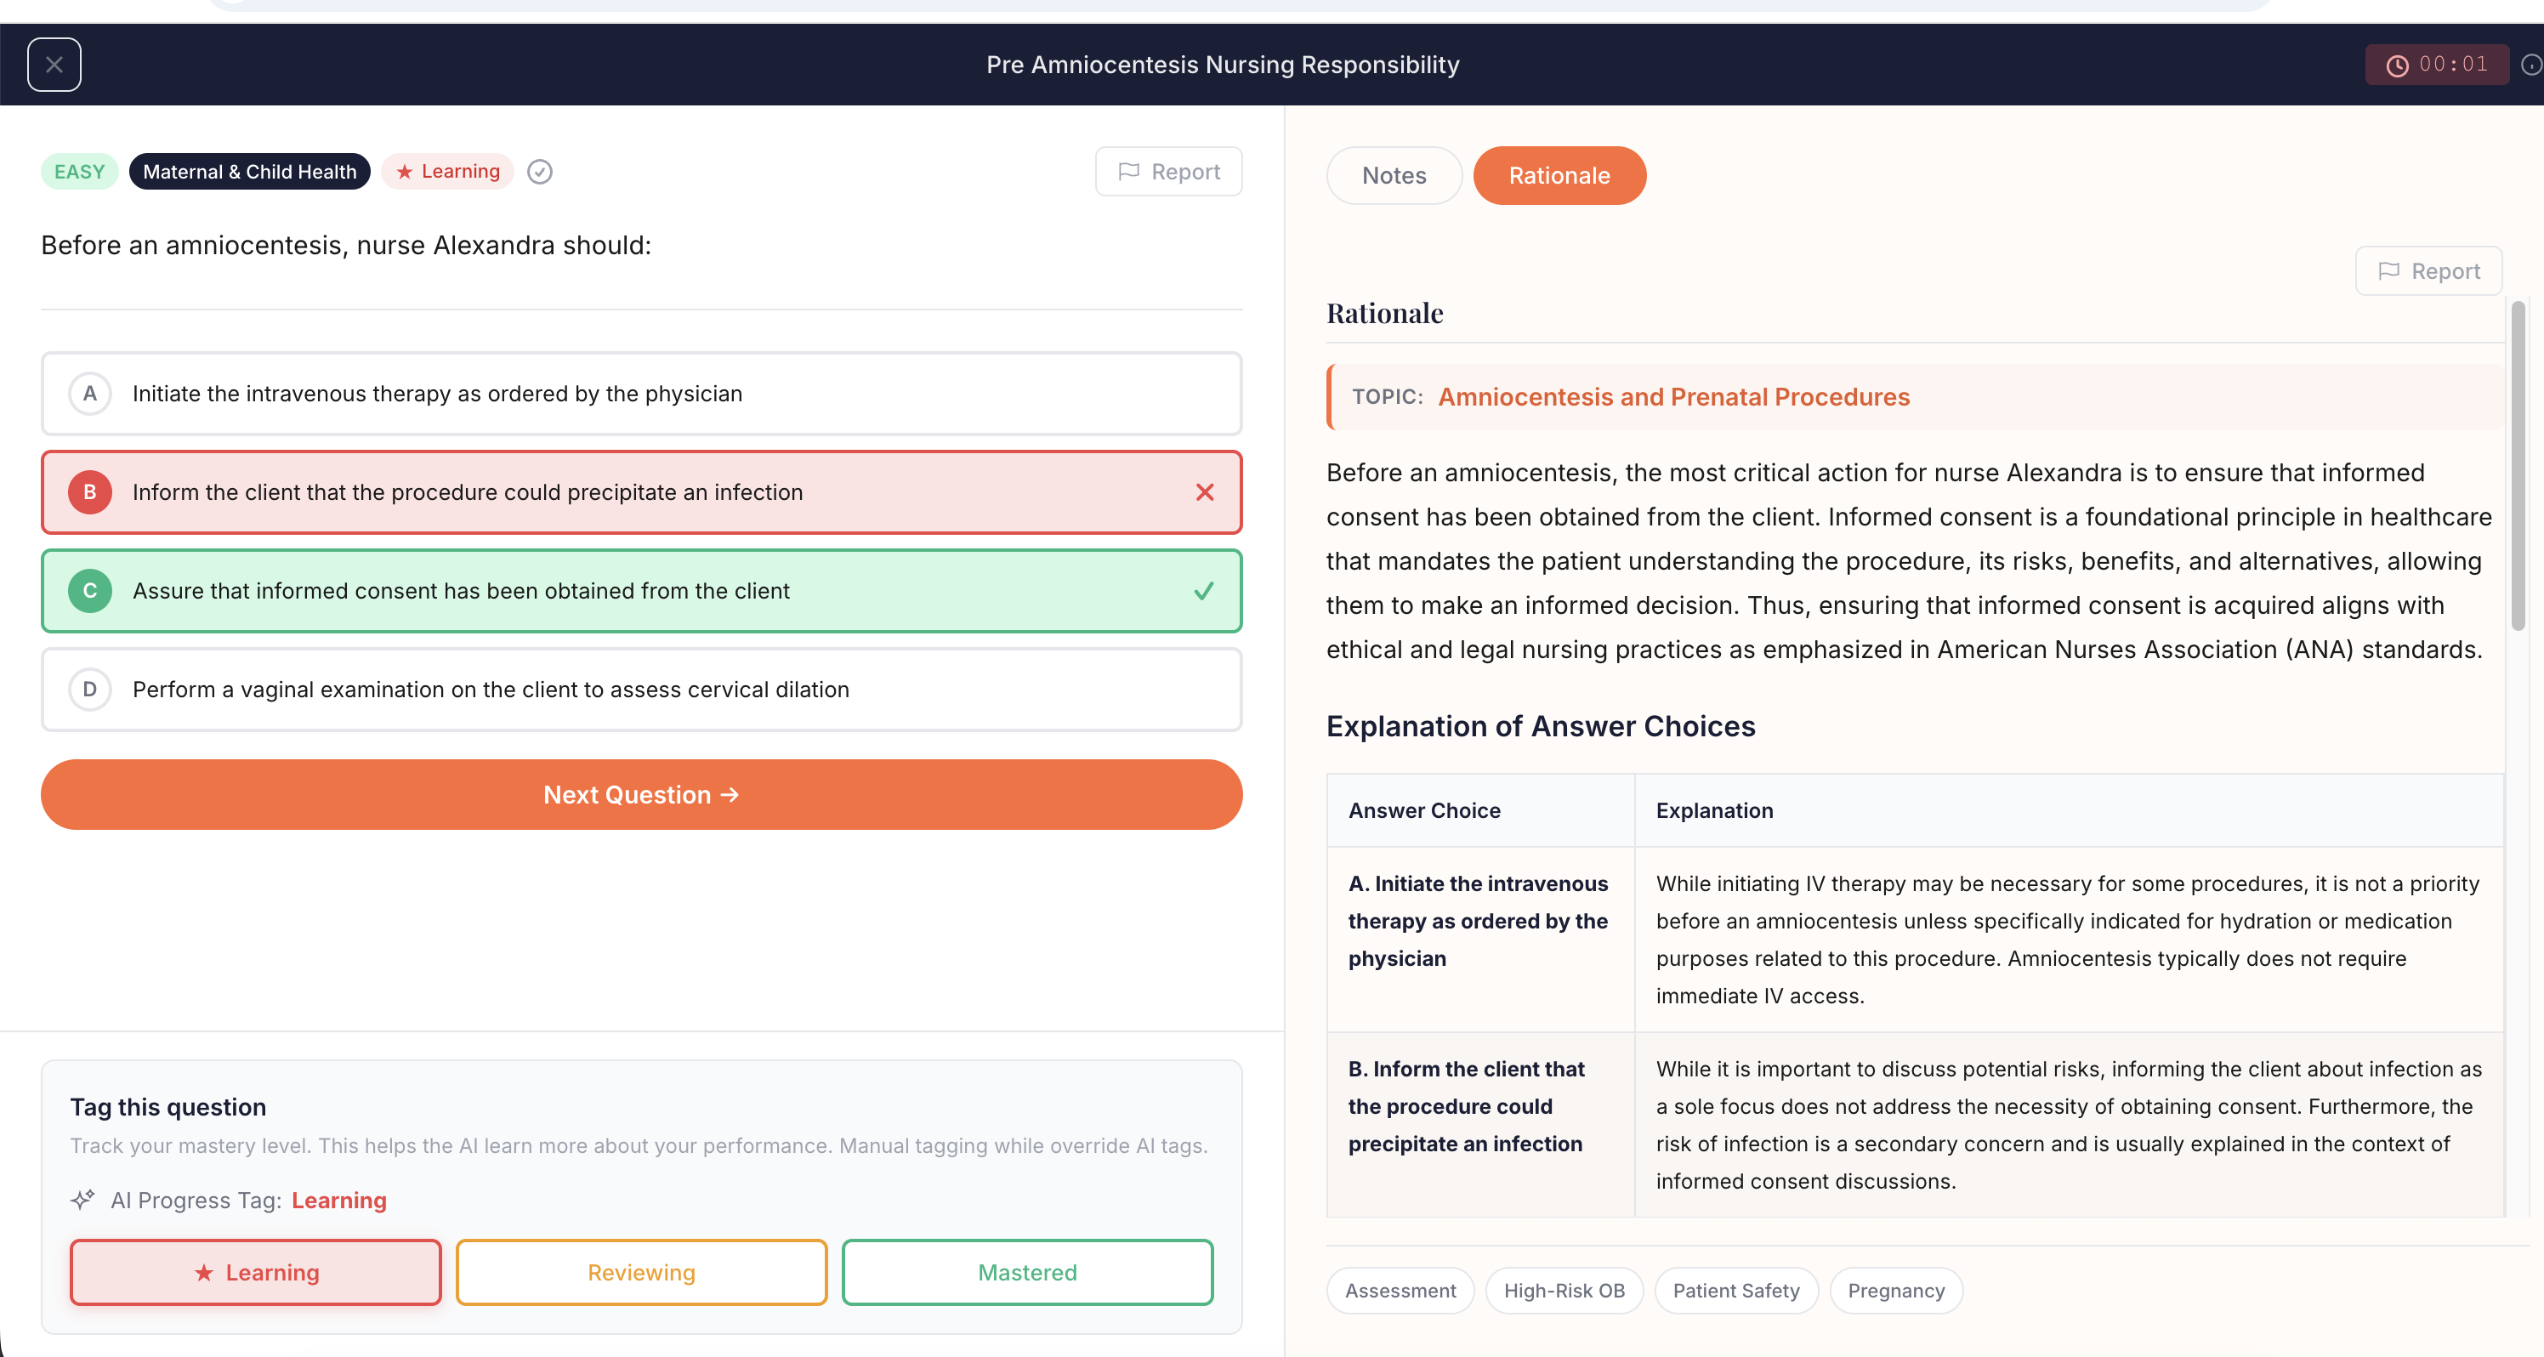This screenshot has width=2544, height=1357.
Task: Click the Pregnancy tag chip at the bottom
Action: [x=1895, y=1290]
